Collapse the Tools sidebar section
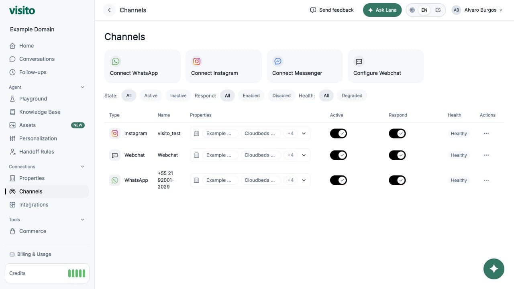 click(83, 220)
